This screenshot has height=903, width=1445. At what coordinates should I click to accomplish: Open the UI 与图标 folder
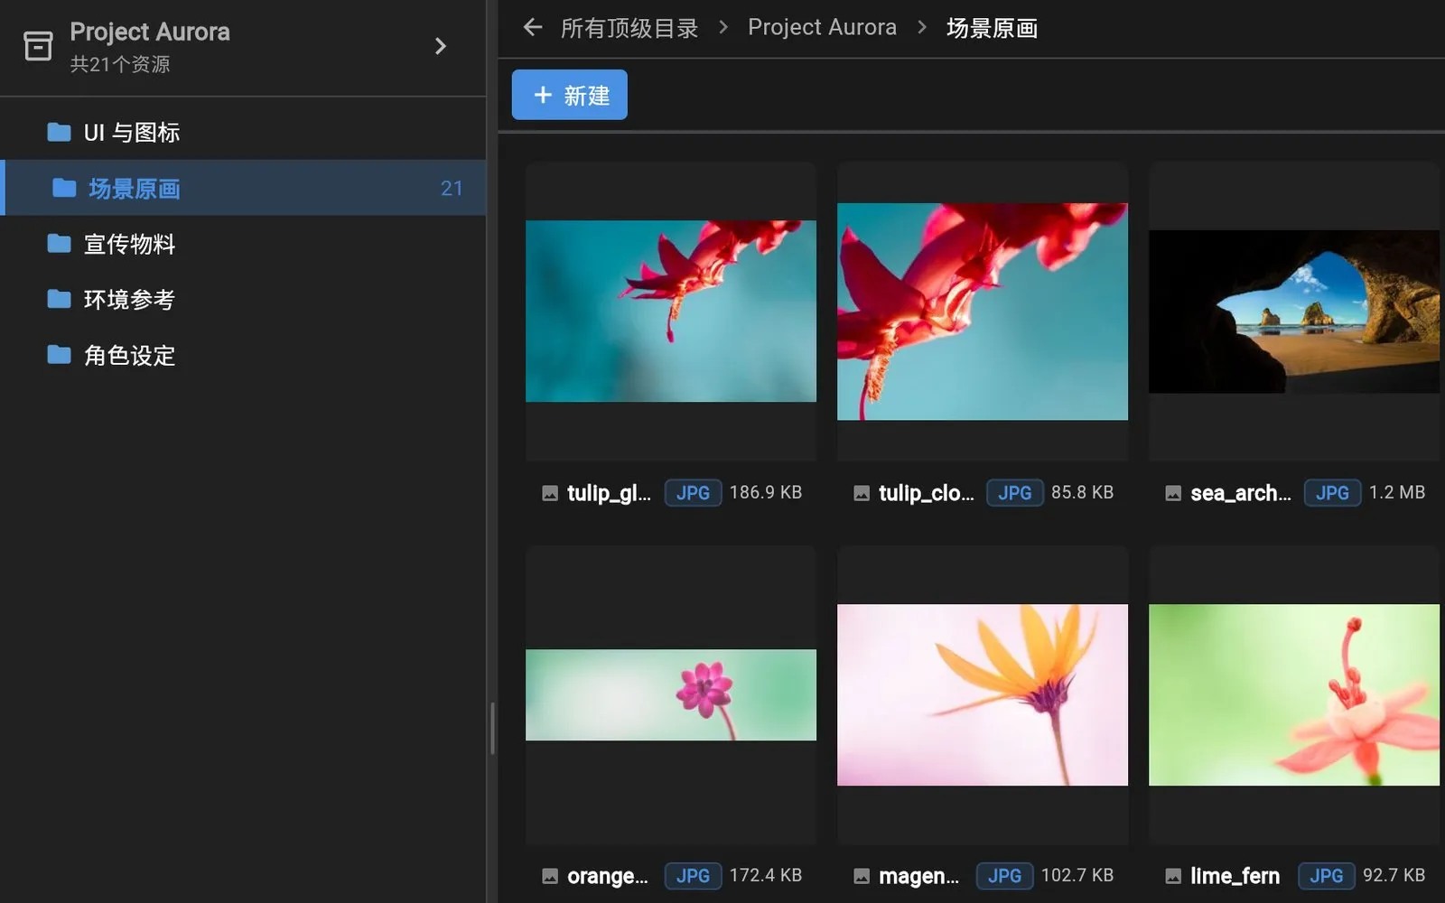(x=244, y=133)
